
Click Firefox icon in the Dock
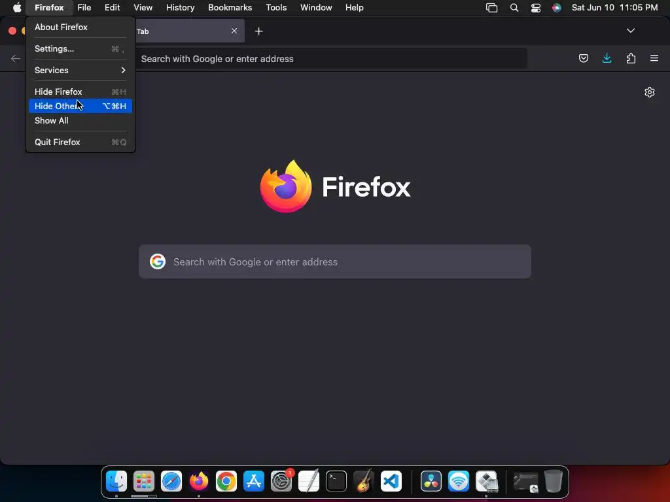[199, 481]
